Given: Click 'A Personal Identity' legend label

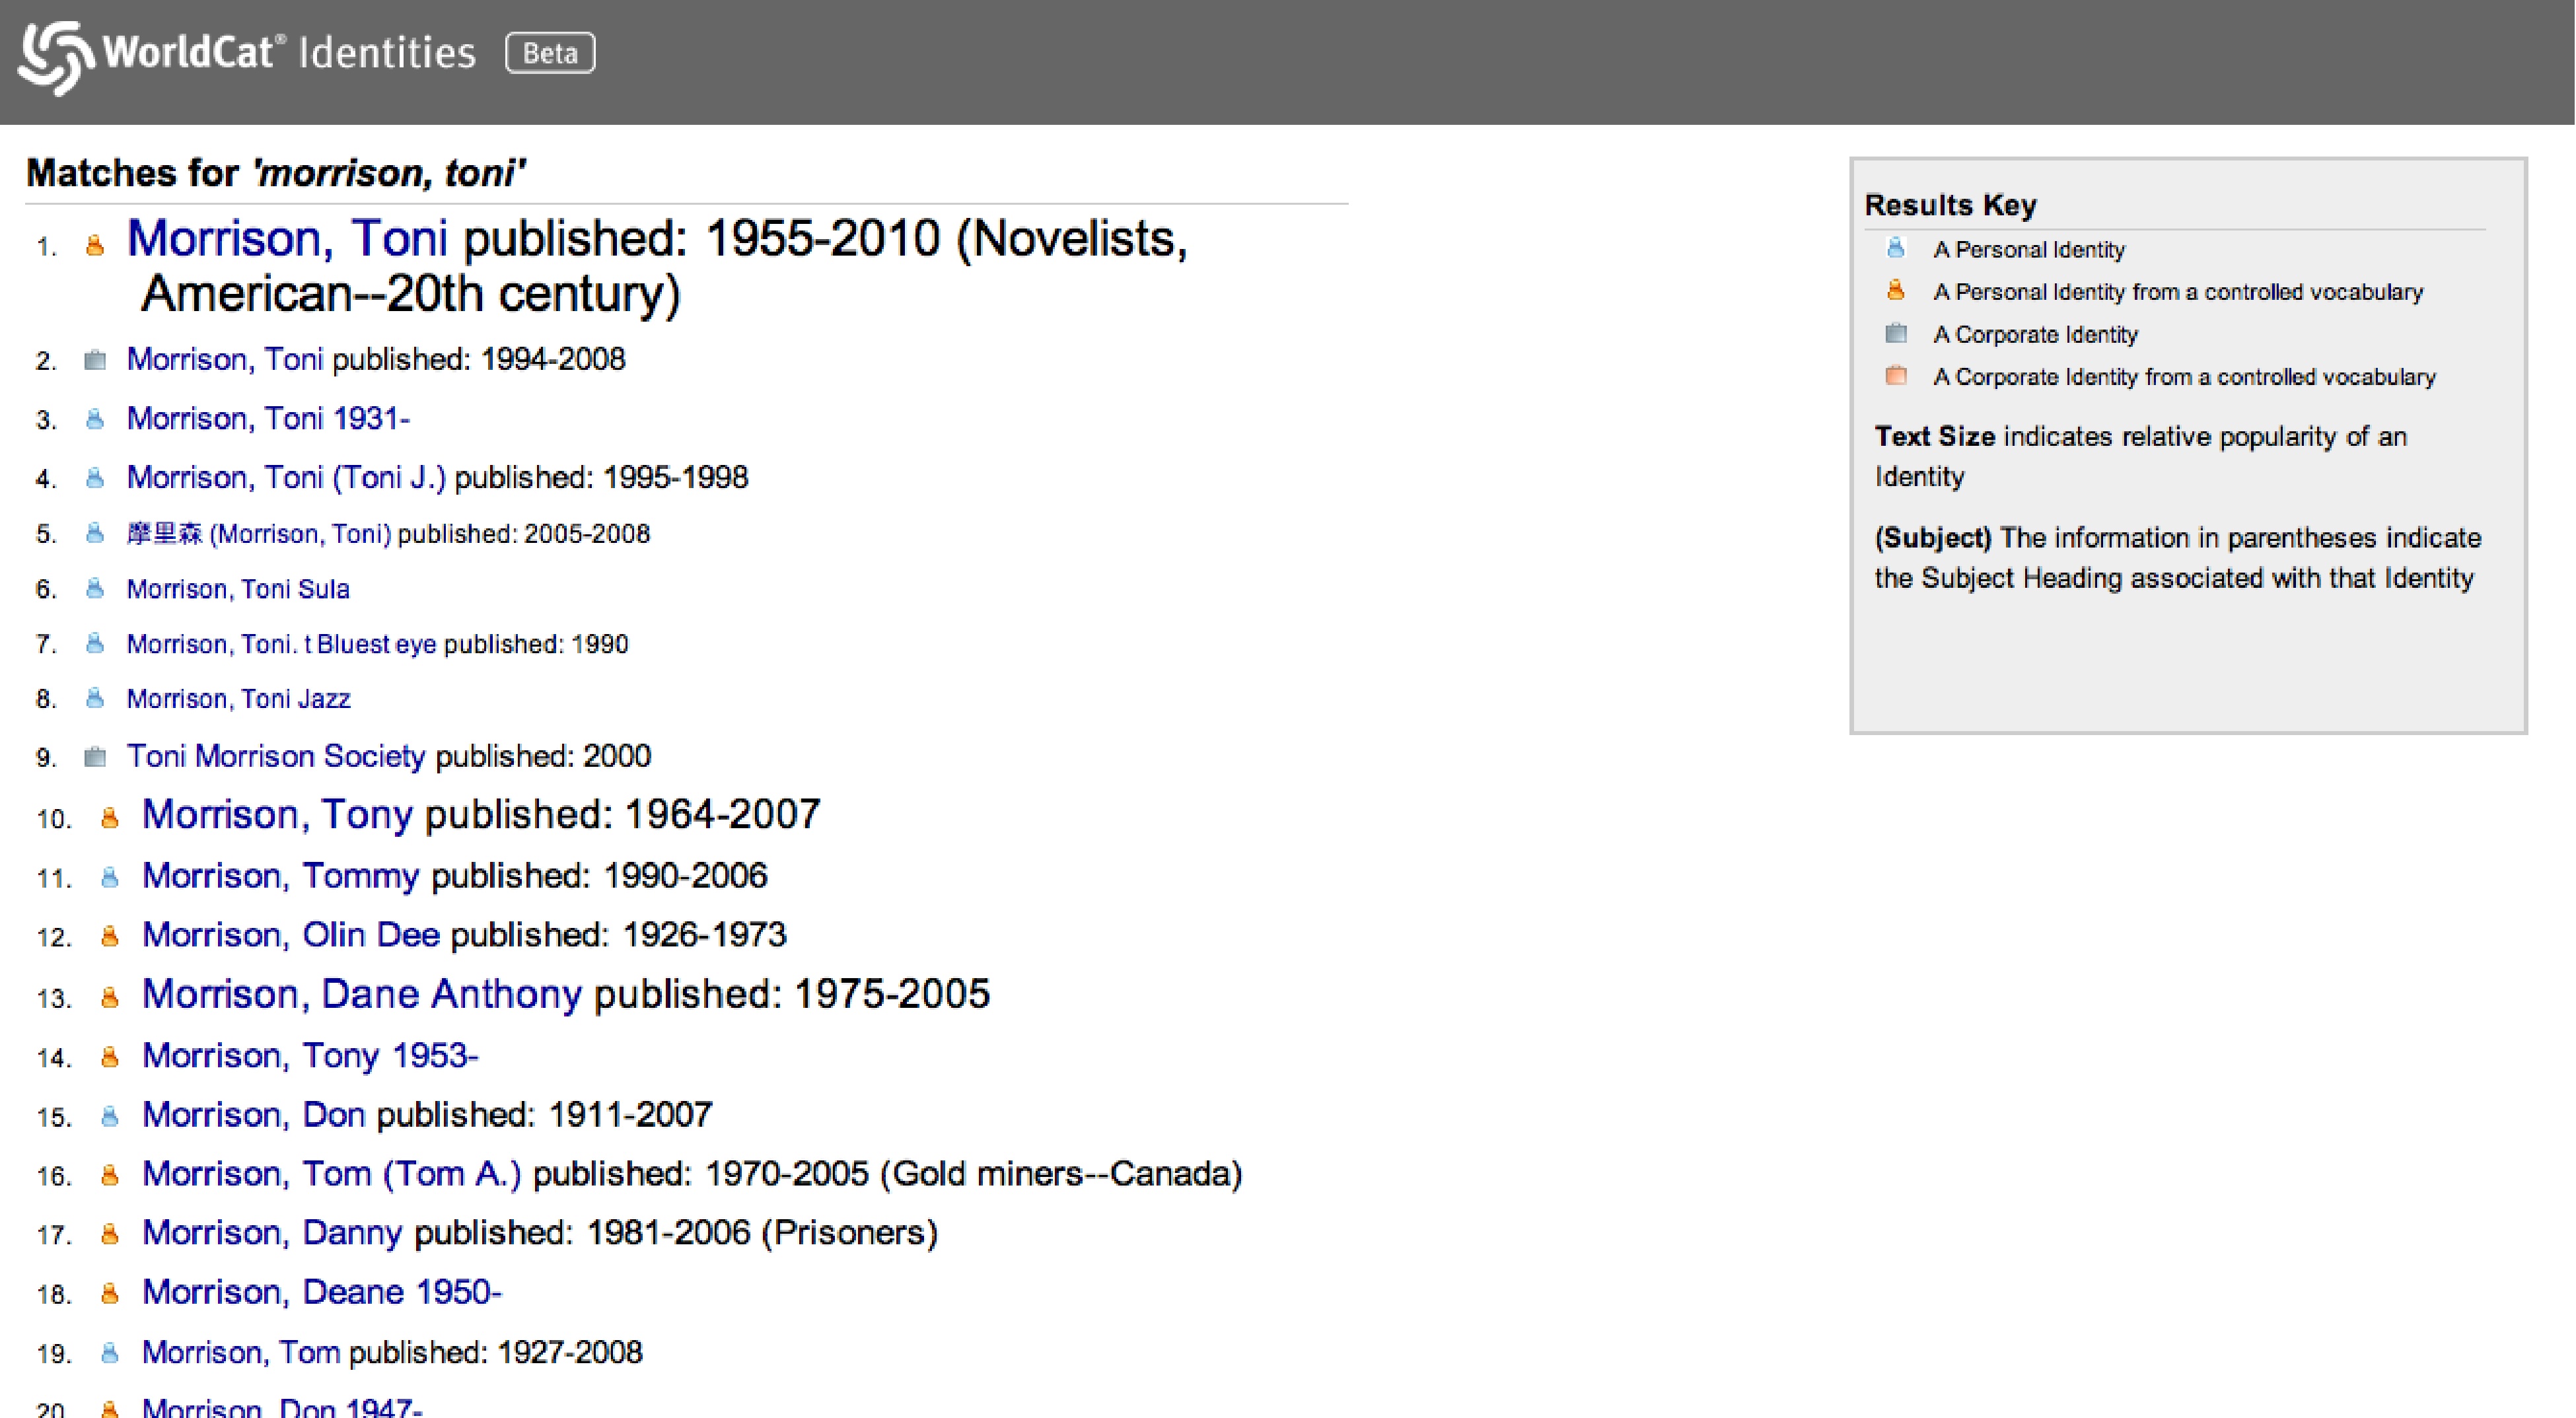Looking at the screenshot, I should tap(2028, 250).
